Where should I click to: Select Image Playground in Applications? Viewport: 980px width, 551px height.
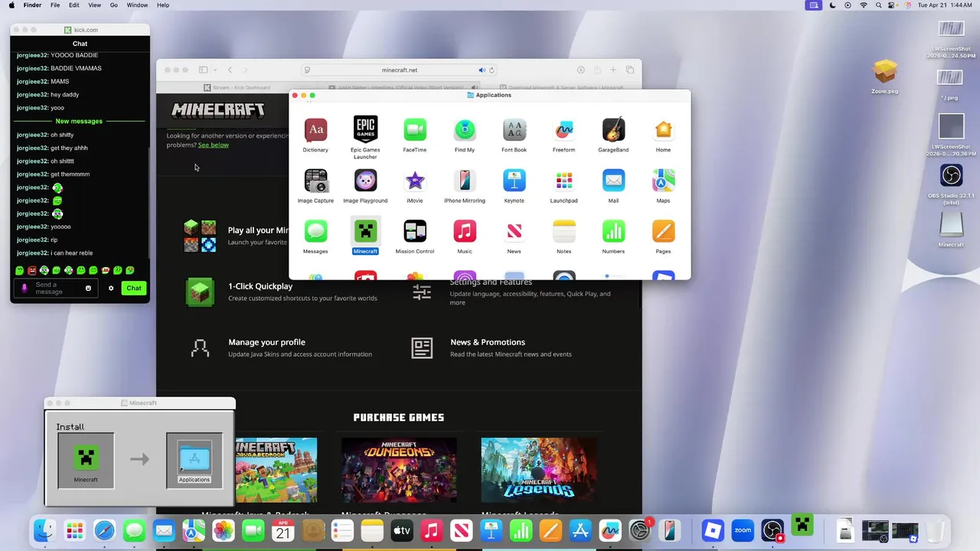(365, 181)
